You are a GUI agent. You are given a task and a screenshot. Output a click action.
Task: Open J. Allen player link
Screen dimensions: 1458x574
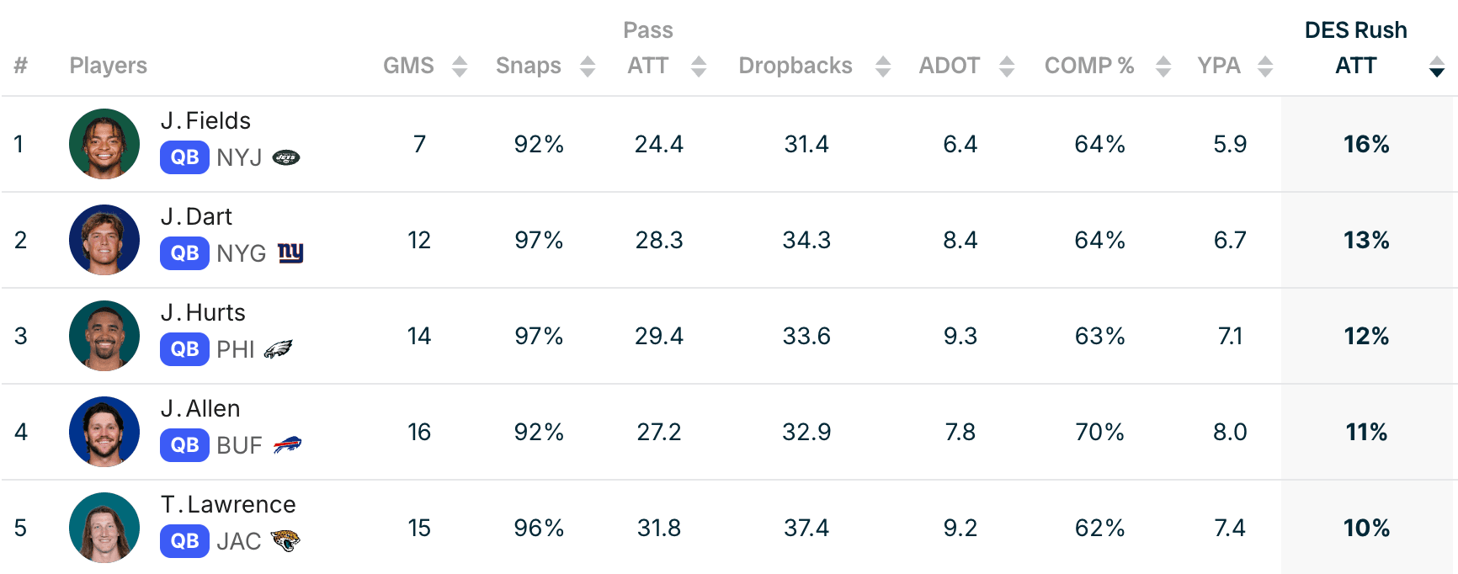(x=200, y=408)
